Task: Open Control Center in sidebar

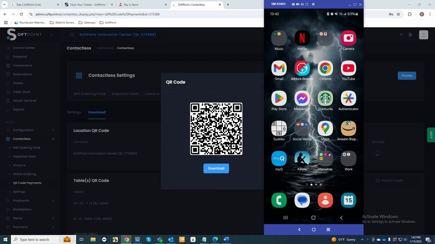Action: (x=24, y=48)
